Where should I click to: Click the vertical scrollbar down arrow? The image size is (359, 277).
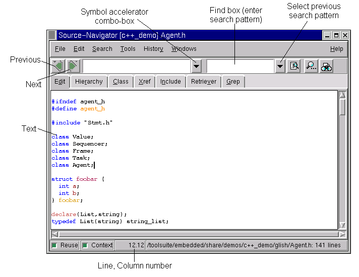click(x=342, y=225)
